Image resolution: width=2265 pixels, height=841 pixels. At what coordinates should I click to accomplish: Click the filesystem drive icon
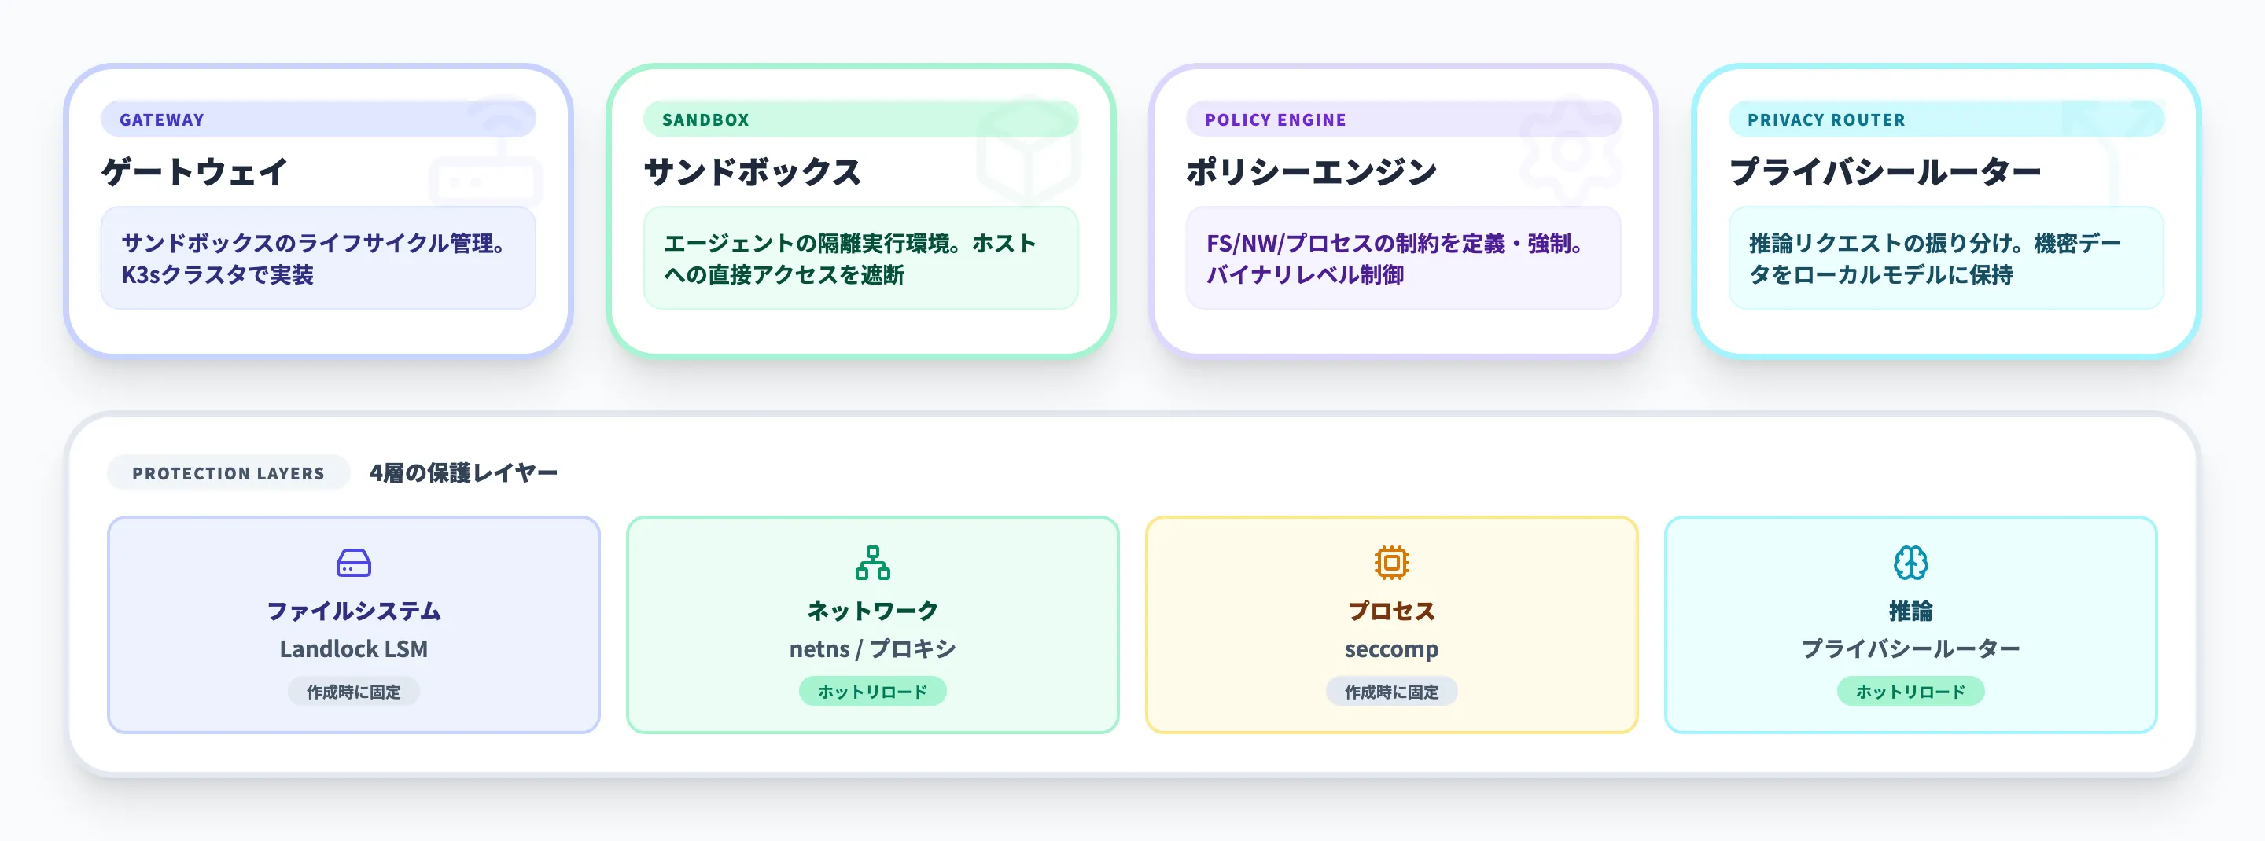[x=353, y=563]
